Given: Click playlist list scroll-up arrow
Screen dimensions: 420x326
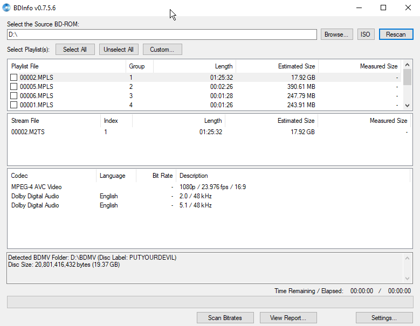Looking at the screenshot, I should tap(407, 65).
